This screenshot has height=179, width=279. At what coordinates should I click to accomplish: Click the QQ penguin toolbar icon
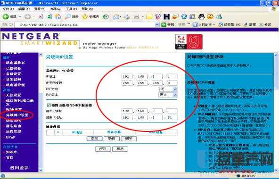click(x=201, y=16)
